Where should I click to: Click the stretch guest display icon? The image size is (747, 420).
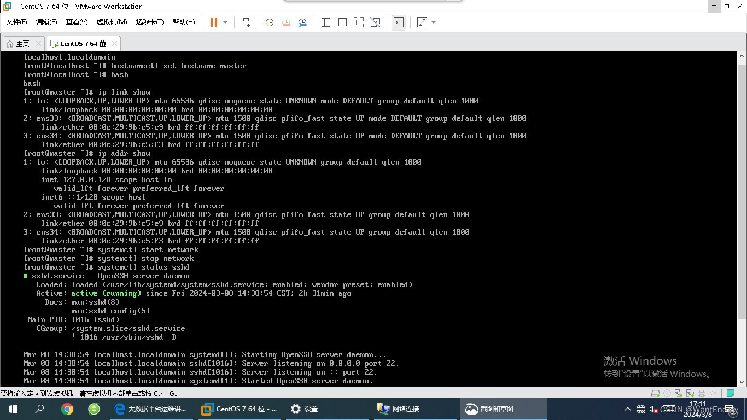tap(422, 22)
